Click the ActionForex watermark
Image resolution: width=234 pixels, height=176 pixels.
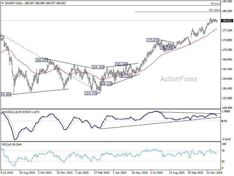click(178, 79)
